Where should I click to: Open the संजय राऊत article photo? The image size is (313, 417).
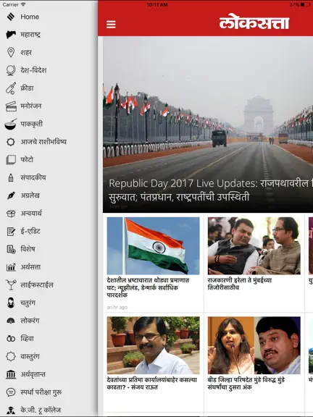coord(154,345)
